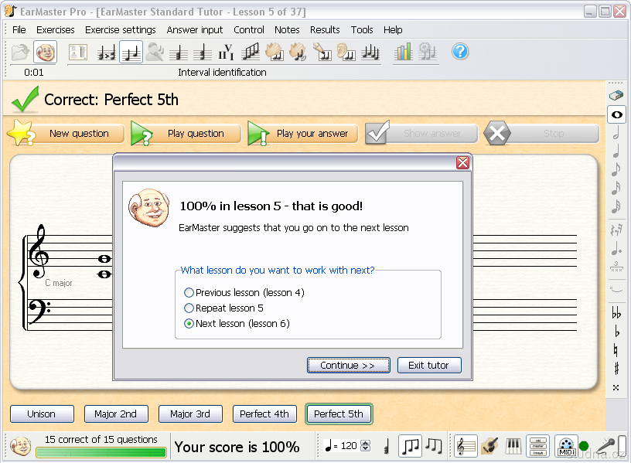This screenshot has height=463, width=631.
Task: Open the Answer input menu
Action: coord(195,30)
